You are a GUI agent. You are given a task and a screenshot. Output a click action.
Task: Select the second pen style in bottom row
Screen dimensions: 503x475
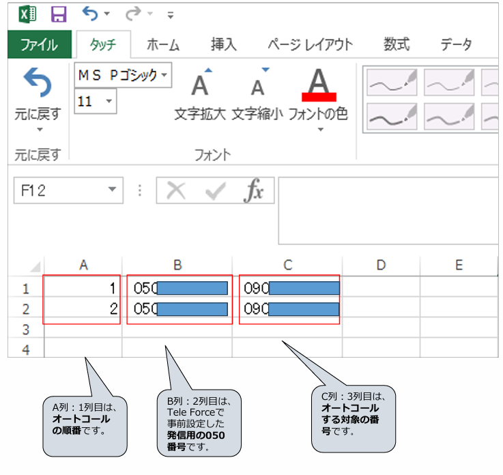tap(449, 116)
